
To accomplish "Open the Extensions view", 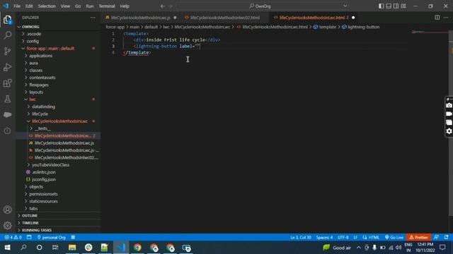I will pyautogui.click(x=8, y=83).
